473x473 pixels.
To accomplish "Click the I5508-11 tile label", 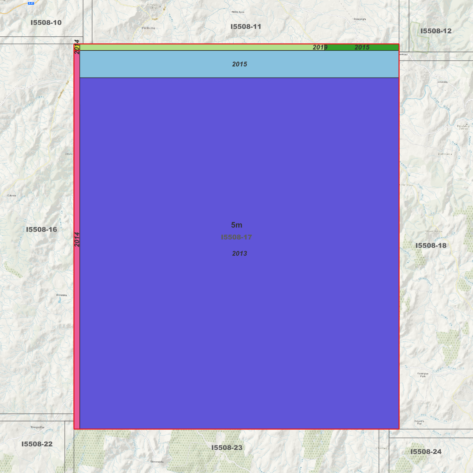I will point(246,27).
